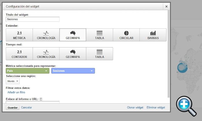Click the Título del widget text field
The width and height of the screenshot is (202, 121).
[33, 19]
